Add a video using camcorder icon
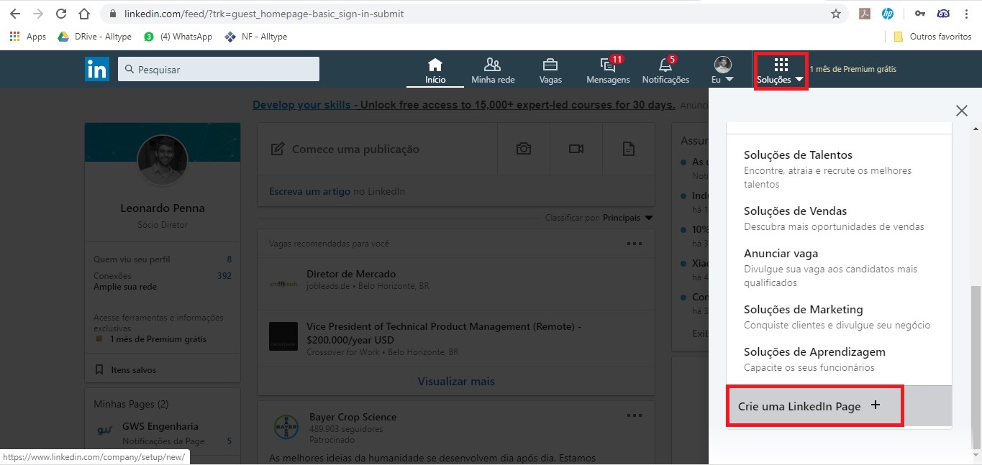982x465 pixels. click(576, 149)
